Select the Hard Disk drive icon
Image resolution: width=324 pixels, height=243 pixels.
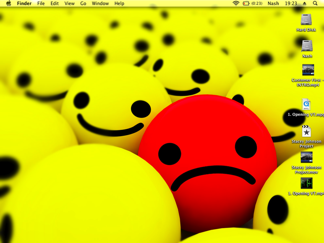point(306,19)
